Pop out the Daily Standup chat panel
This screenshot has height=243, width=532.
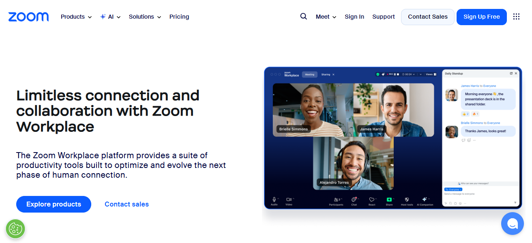click(511, 73)
